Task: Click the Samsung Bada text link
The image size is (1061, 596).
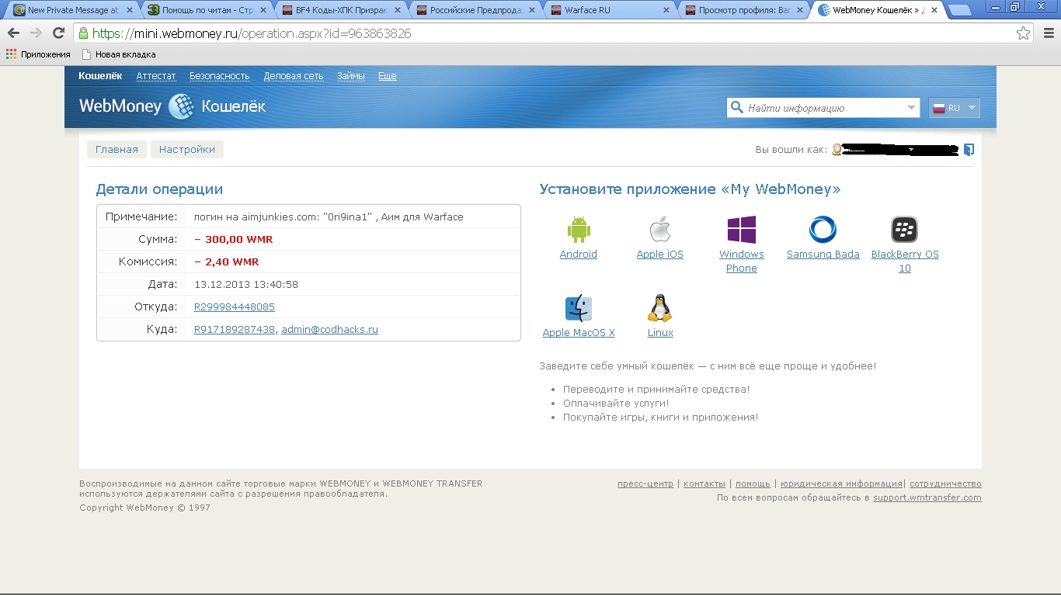Action: tap(823, 254)
